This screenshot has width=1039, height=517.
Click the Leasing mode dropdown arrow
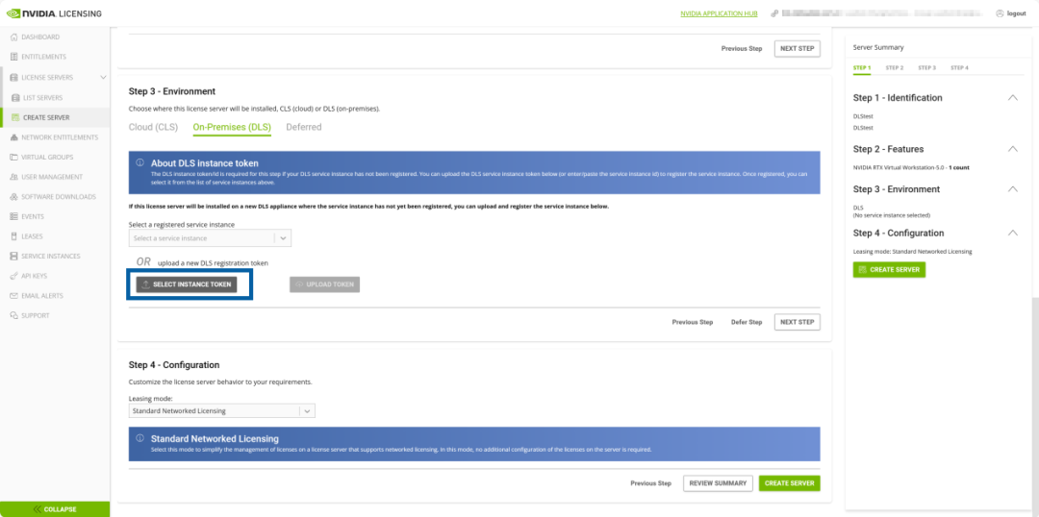(x=308, y=411)
